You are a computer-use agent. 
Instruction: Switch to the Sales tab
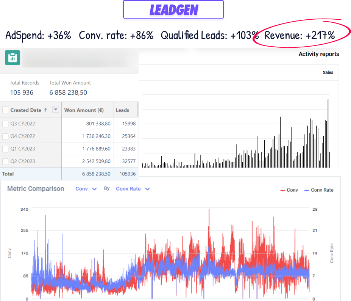point(328,72)
